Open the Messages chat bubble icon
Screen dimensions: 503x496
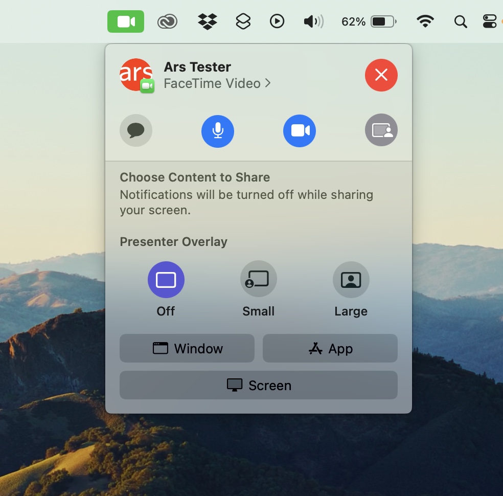point(135,130)
